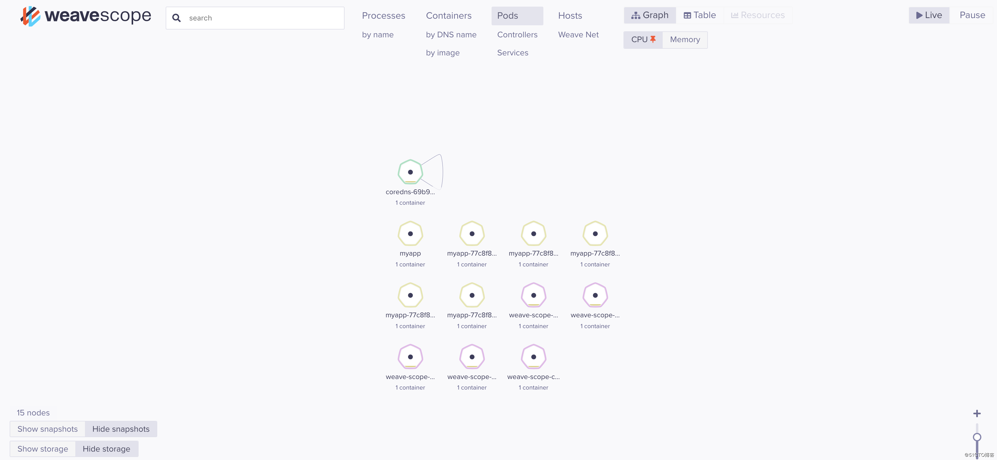Screen dimensions: 997x460
Task: Open Processes by name view
Action: (x=378, y=34)
